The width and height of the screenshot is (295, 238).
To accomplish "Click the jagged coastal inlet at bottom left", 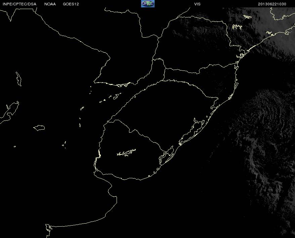I will click(49, 228).
